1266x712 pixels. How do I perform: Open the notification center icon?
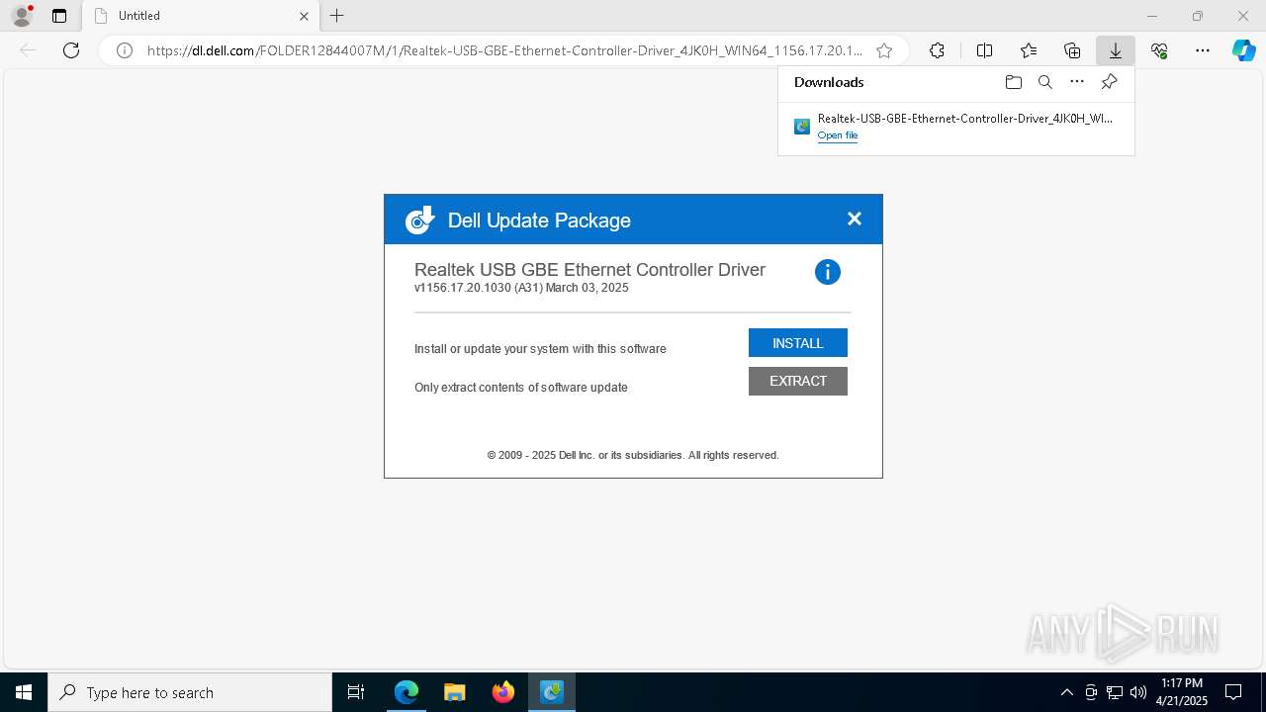[x=1233, y=692]
